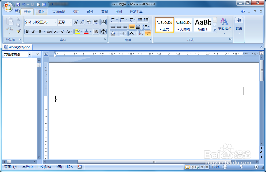The image size is (266, 172).
Task: Align text left
Action: pyautogui.click(x=113, y=27)
